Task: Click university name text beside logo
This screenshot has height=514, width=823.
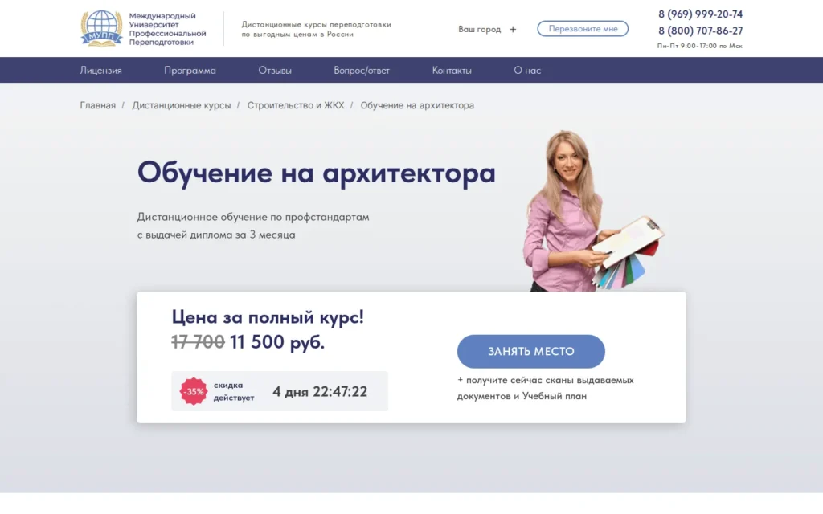Action: [167, 29]
